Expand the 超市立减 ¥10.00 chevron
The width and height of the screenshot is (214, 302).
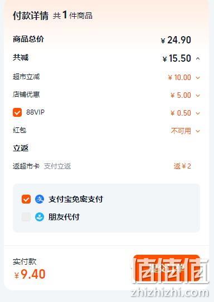(198, 78)
